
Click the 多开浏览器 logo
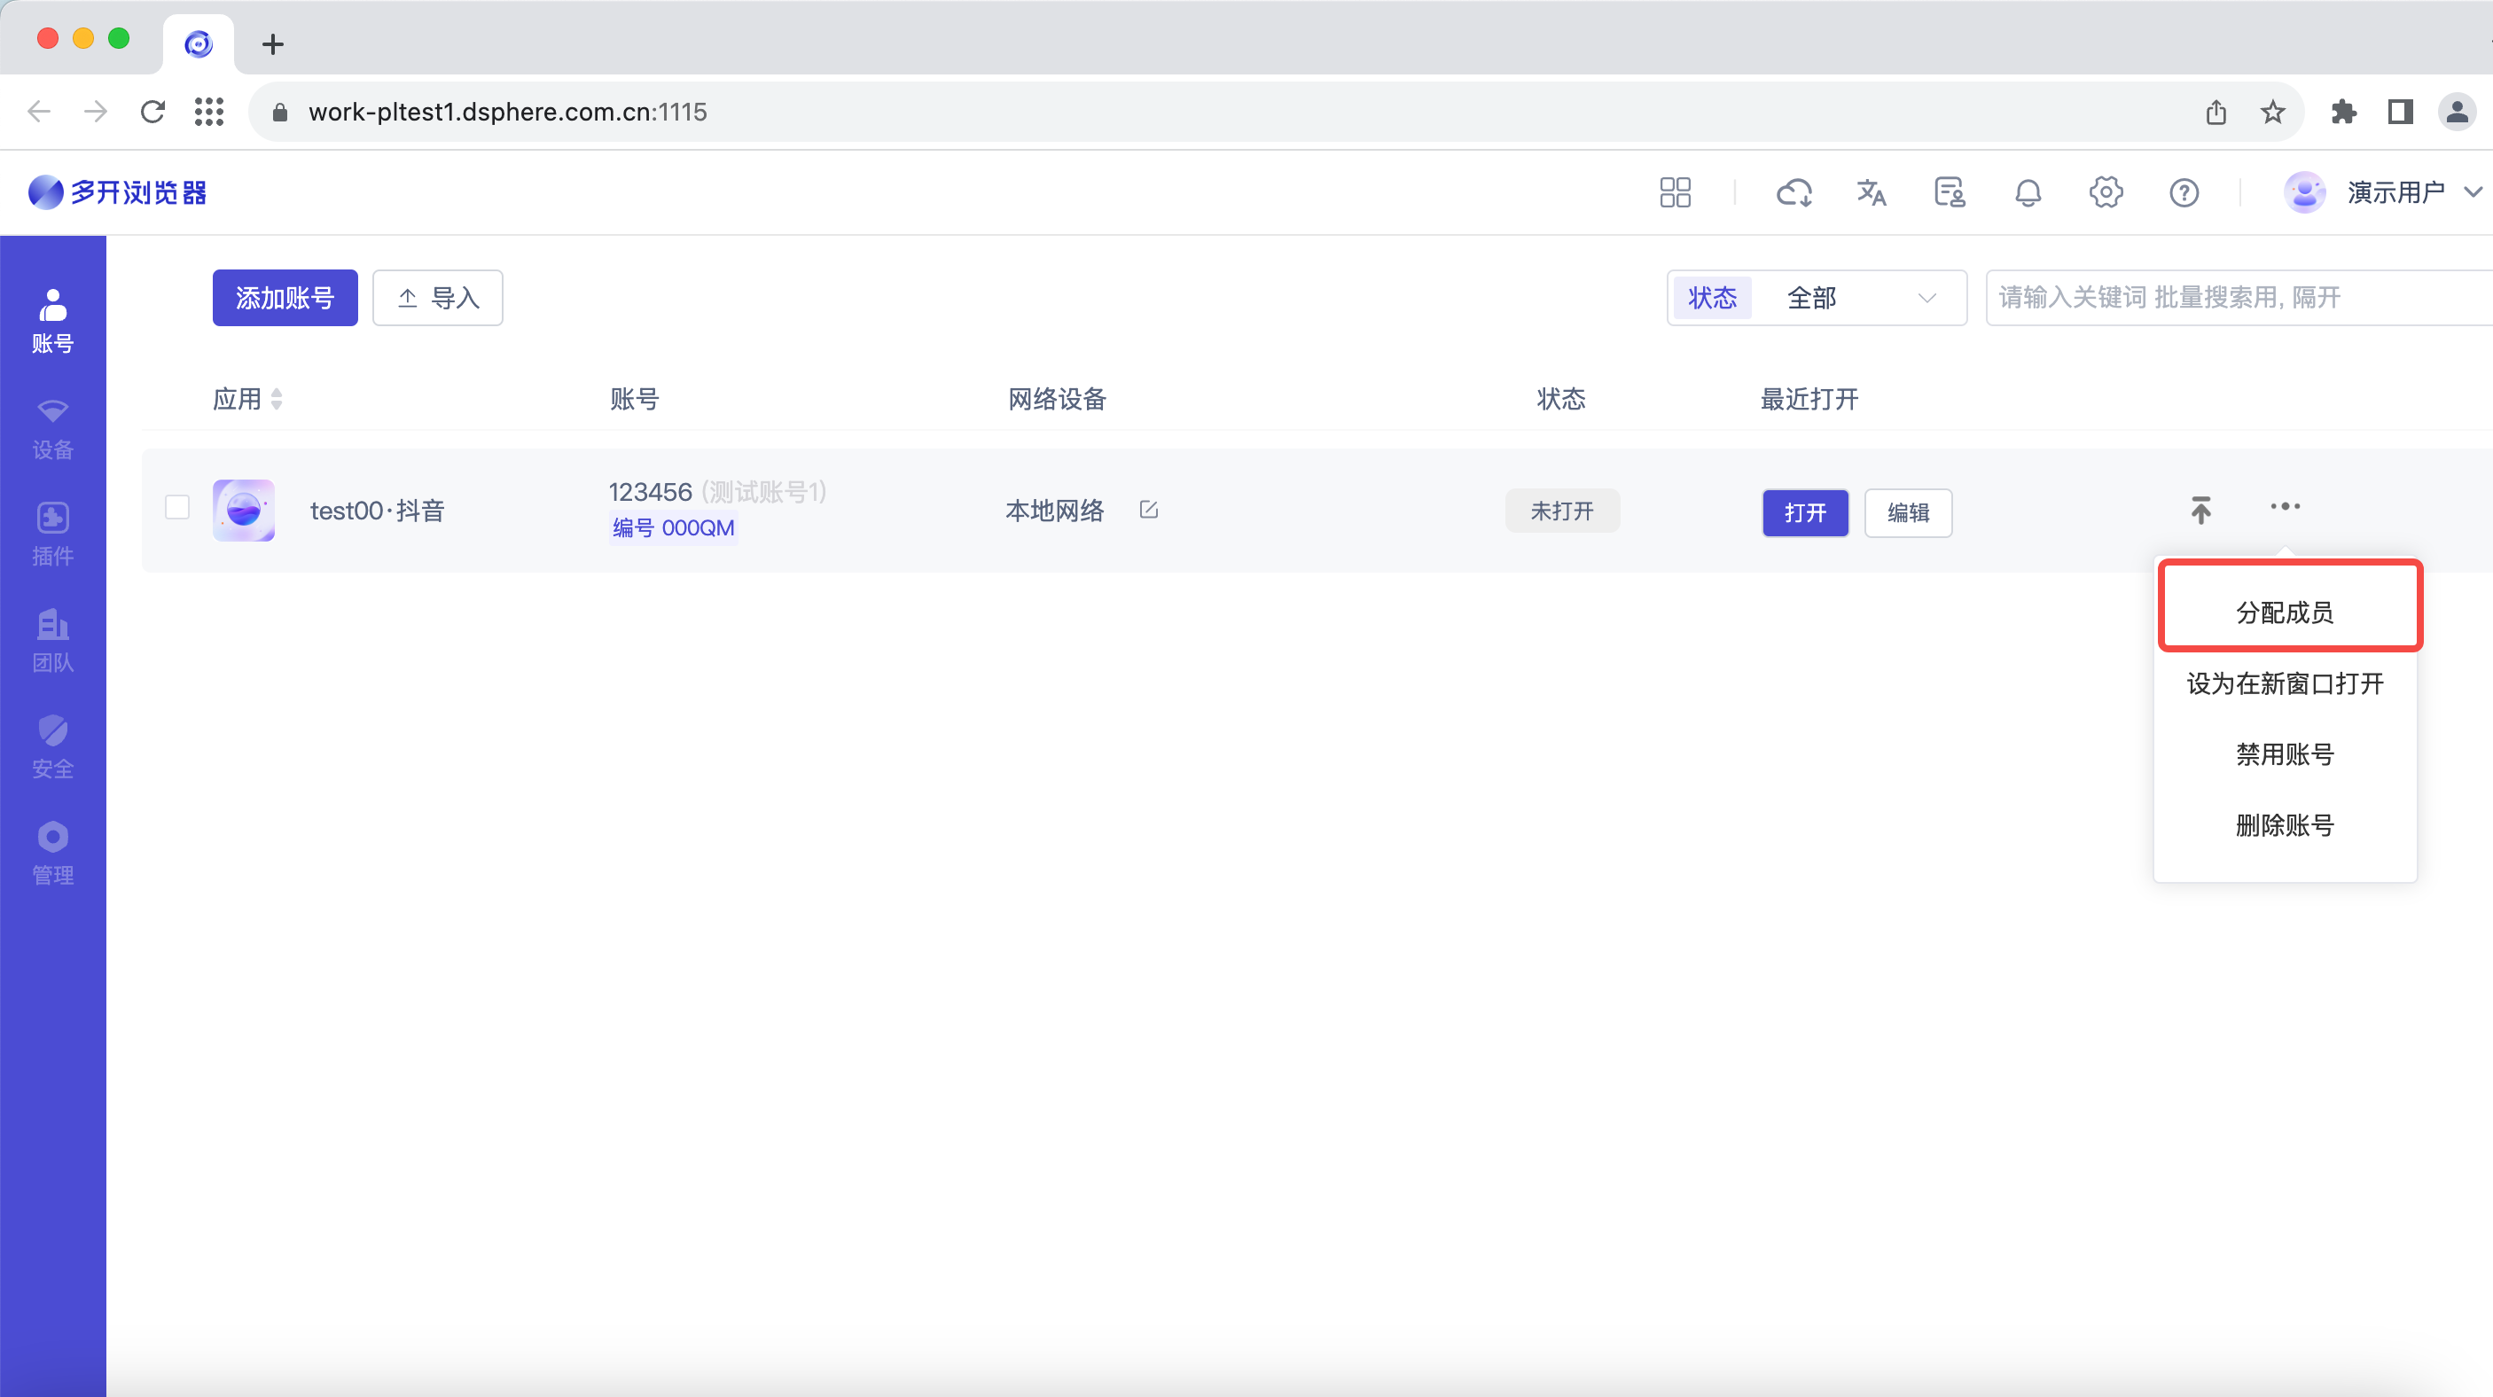pyautogui.click(x=117, y=192)
